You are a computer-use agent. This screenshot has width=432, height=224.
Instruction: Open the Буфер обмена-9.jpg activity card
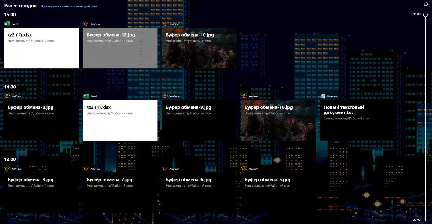199,120
